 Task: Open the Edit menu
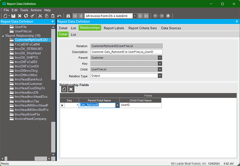pos(15,10)
